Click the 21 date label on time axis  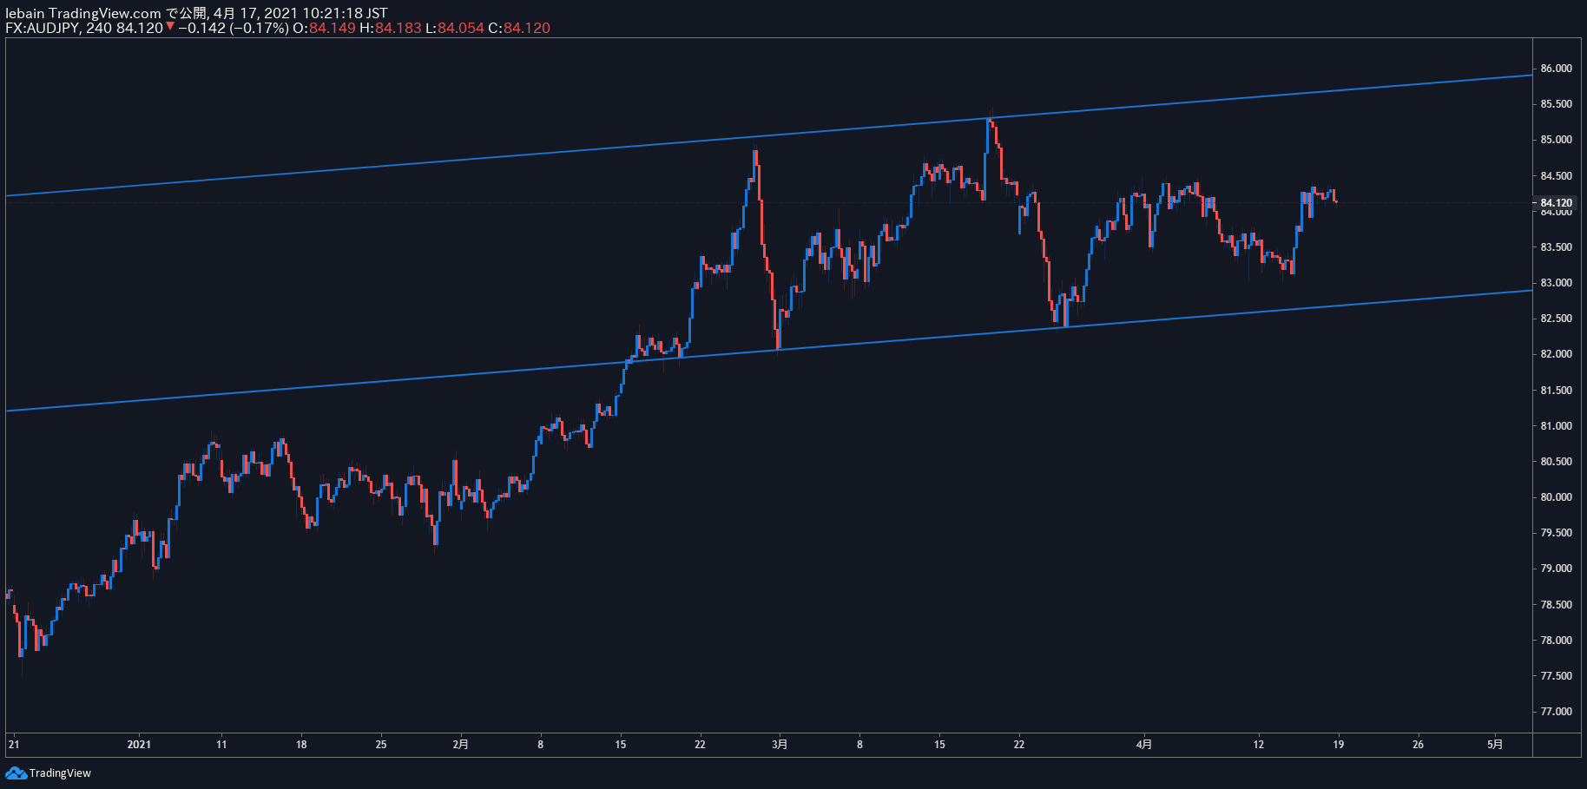pyautogui.click(x=13, y=744)
